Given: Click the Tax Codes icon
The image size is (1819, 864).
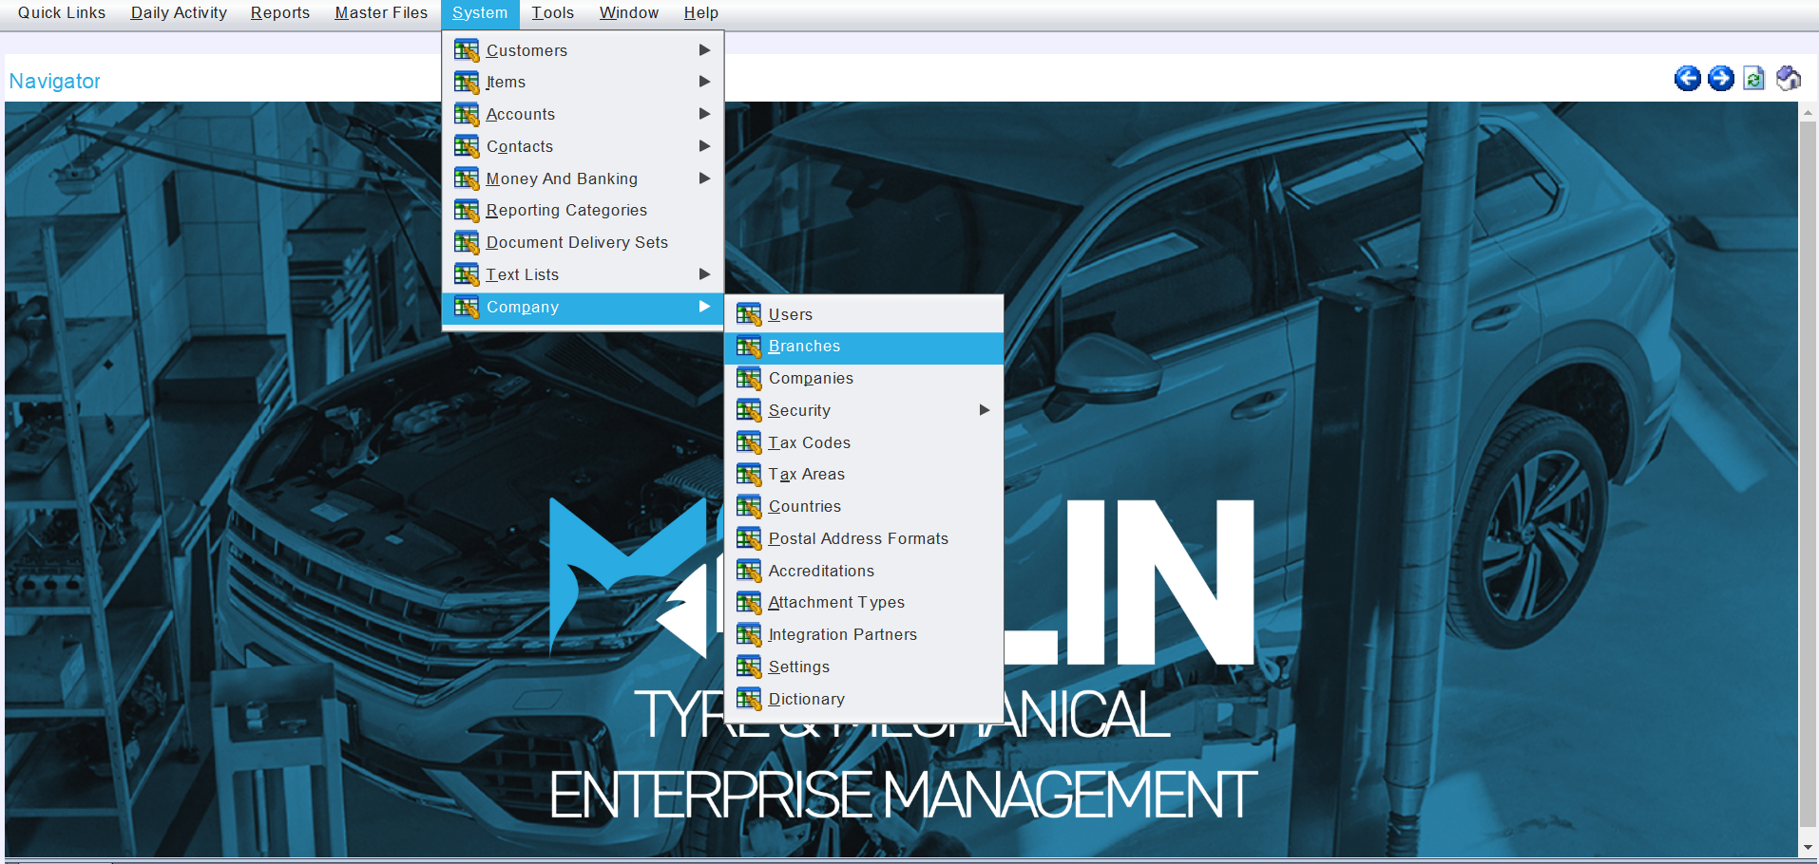Looking at the screenshot, I should click(x=749, y=442).
